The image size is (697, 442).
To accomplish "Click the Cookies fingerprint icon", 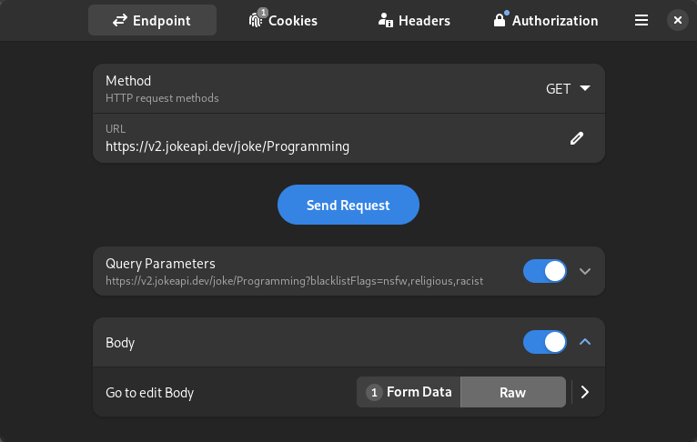I will click(x=255, y=20).
